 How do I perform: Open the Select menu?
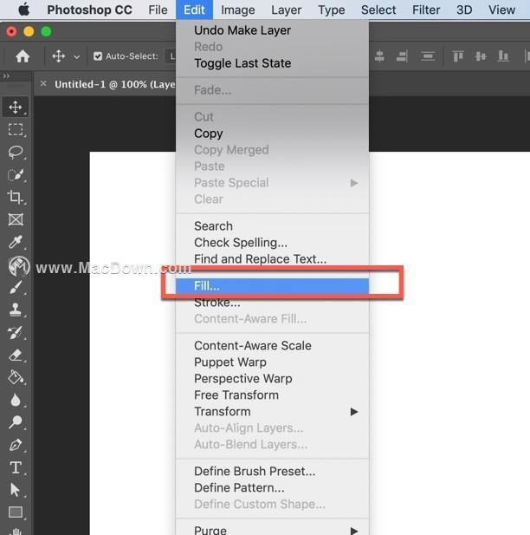tap(378, 10)
